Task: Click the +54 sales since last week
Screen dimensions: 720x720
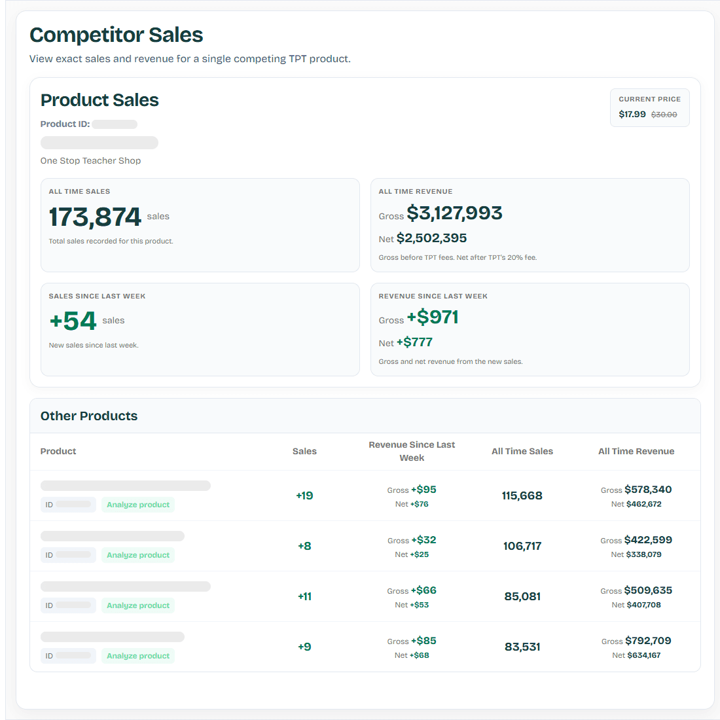Action: tap(73, 321)
